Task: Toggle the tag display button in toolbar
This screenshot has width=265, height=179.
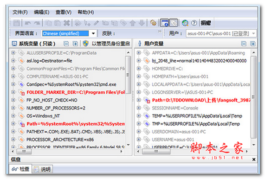Action: click(x=174, y=23)
